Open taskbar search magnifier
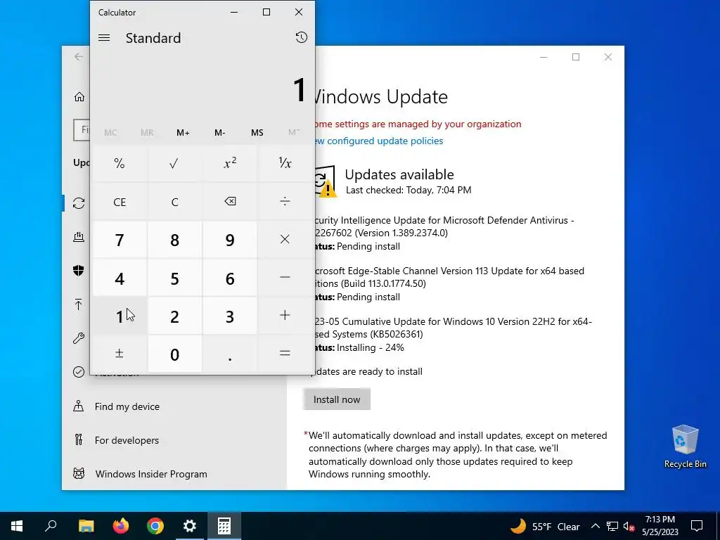 [x=51, y=526]
